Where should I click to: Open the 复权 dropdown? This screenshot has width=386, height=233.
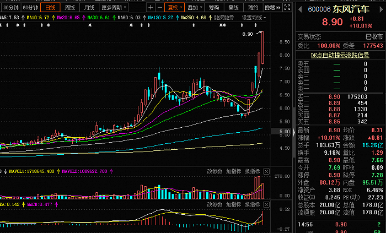(175, 8)
